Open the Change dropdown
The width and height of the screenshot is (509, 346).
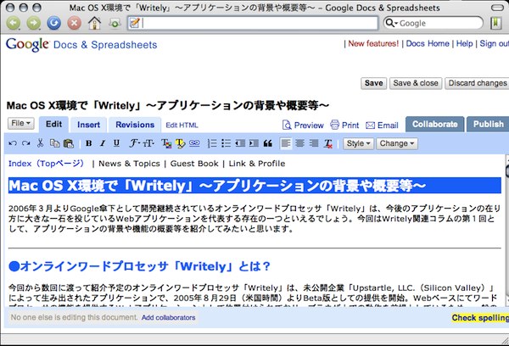click(x=397, y=143)
